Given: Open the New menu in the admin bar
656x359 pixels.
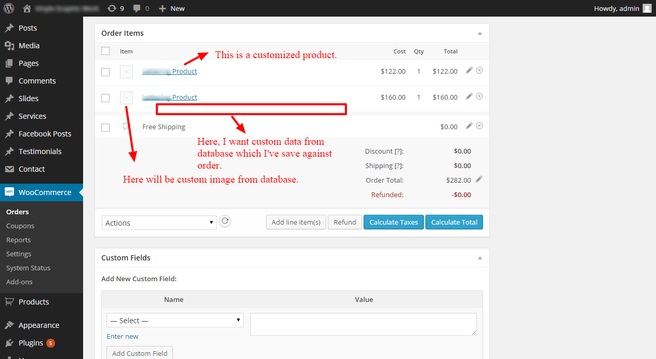Looking at the screenshot, I should 171,8.
